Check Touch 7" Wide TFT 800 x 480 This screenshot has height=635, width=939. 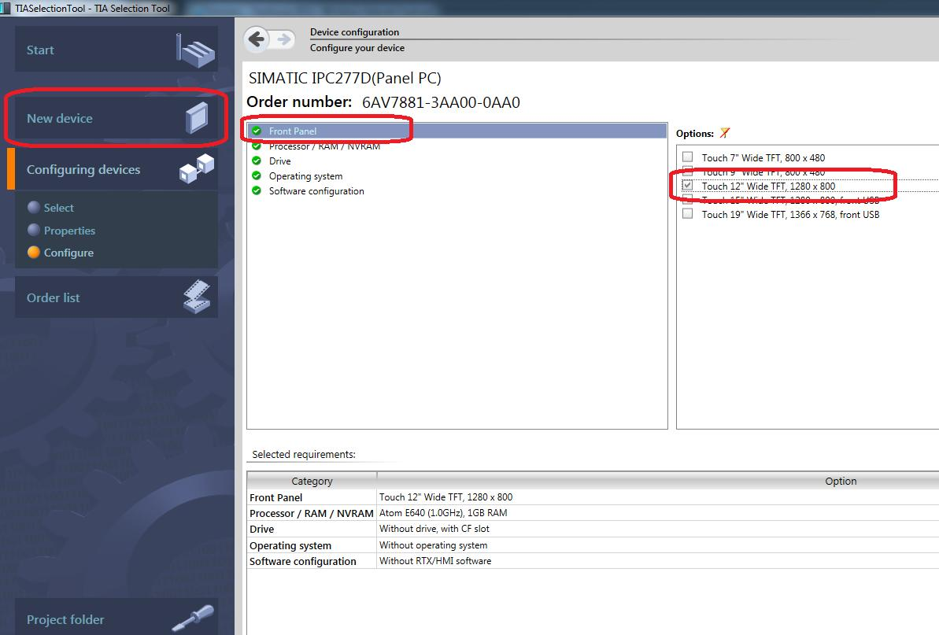[x=687, y=157]
